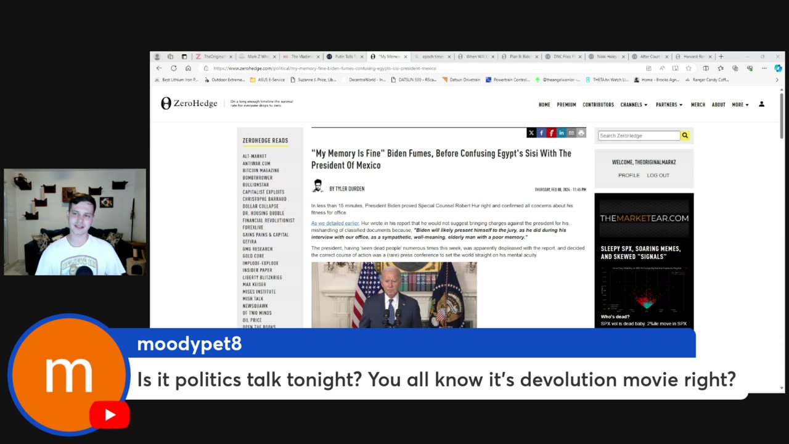The width and height of the screenshot is (789, 444).
Task: Share article on X
Action: click(x=531, y=133)
